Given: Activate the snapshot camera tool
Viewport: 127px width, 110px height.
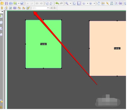Looking at the screenshot, I should (120, 3).
